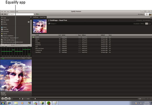Open Local Files in the sidebar

click(x=5, y=29)
